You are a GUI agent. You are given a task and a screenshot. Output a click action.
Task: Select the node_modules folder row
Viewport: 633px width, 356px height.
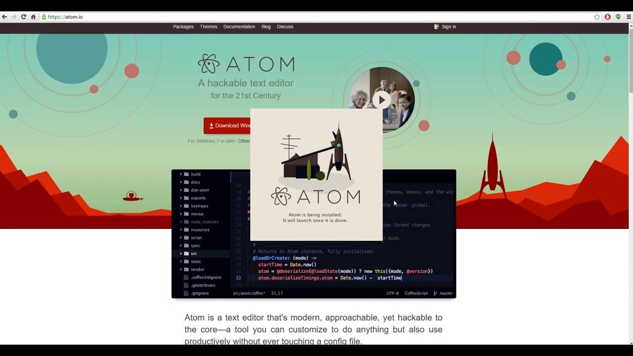click(201, 222)
